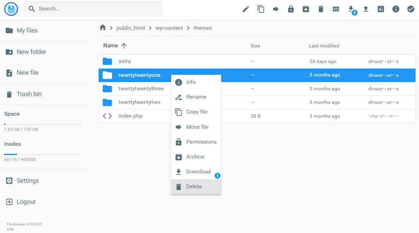Click the twentytwentytwo folder icon

[107, 102]
